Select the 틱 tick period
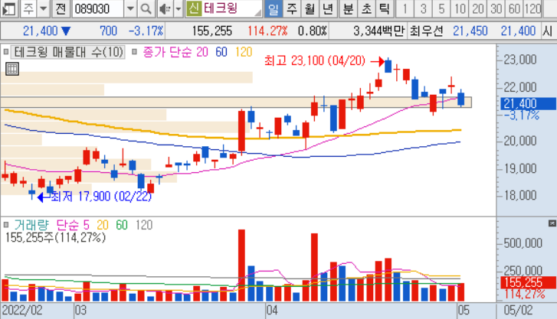This screenshot has height=319, width=557. [385, 8]
